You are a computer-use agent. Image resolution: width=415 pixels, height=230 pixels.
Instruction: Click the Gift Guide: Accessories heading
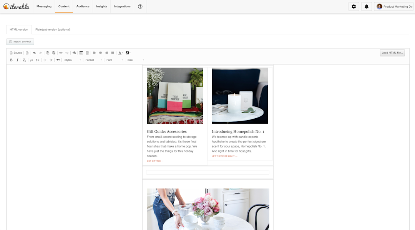167,131
